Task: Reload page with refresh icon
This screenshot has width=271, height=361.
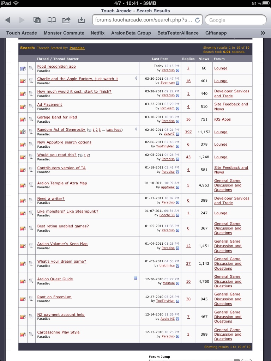Action: pos(198,20)
